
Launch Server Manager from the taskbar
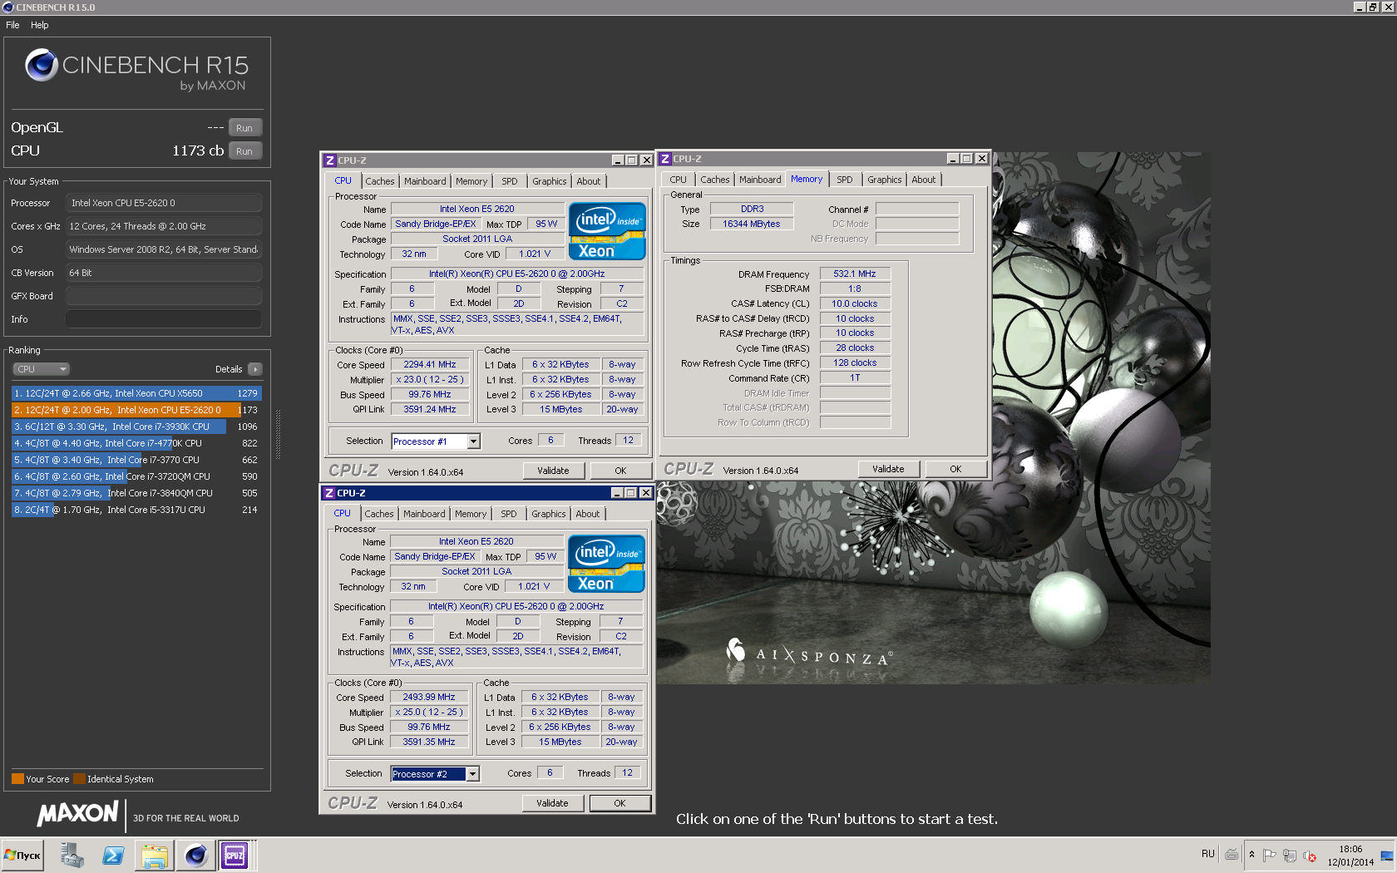coord(72,855)
